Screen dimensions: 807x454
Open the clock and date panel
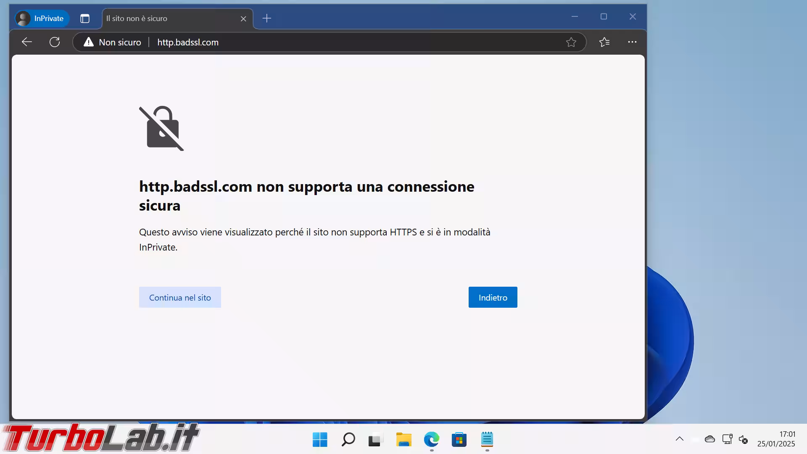[x=776, y=439]
